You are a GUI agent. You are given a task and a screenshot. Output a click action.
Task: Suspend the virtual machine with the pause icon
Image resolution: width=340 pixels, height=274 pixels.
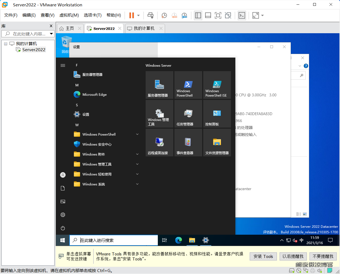coord(132,15)
